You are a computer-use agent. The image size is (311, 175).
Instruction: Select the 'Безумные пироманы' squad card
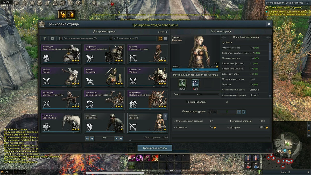(x=104, y=54)
